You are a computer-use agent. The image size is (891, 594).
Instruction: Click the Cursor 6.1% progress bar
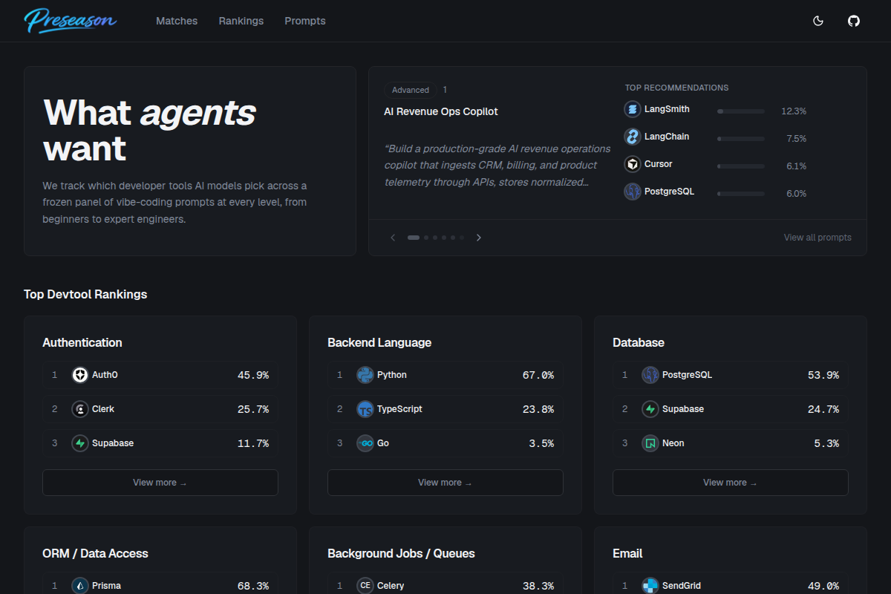pyautogui.click(x=741, y=166)
